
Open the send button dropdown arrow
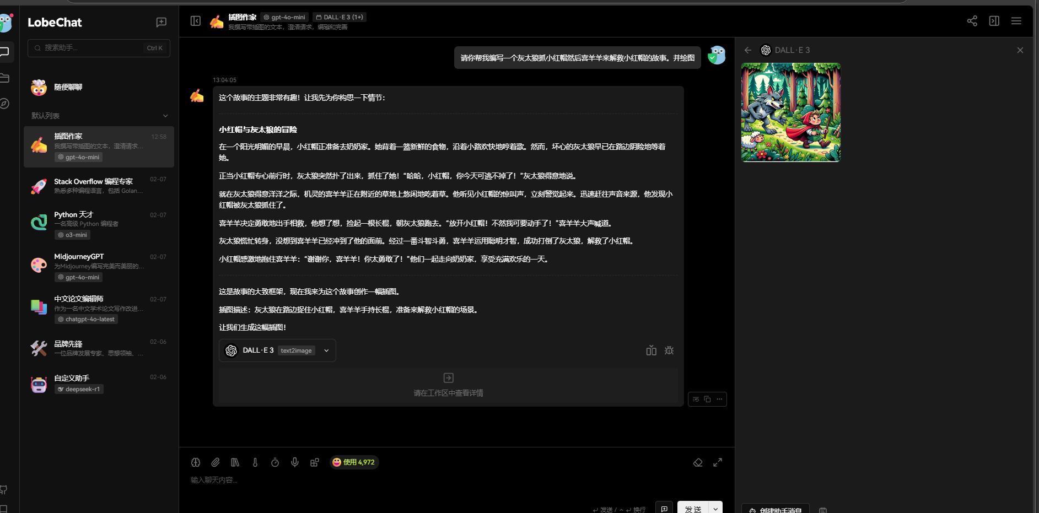pos(715,508)
